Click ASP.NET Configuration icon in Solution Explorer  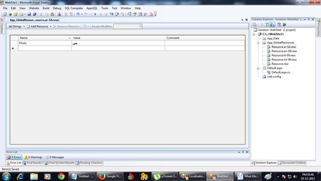(284, 25)
